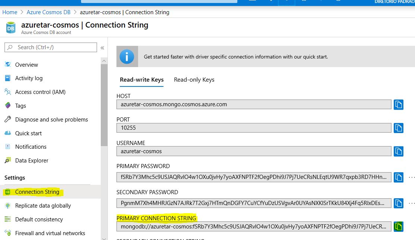This screenshot has height=240, width=415.
Task: Click the Data Explorer icon
Action: [x=8, y=160]
